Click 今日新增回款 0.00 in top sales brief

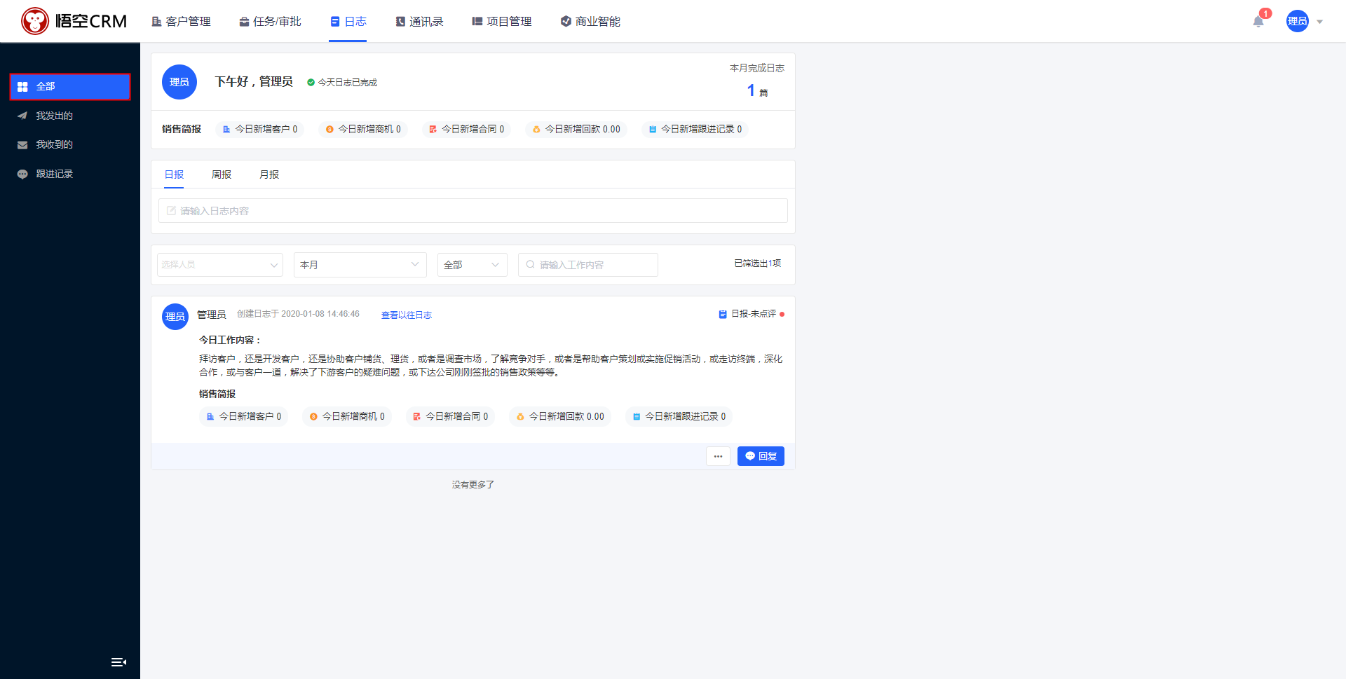[576, 129]
